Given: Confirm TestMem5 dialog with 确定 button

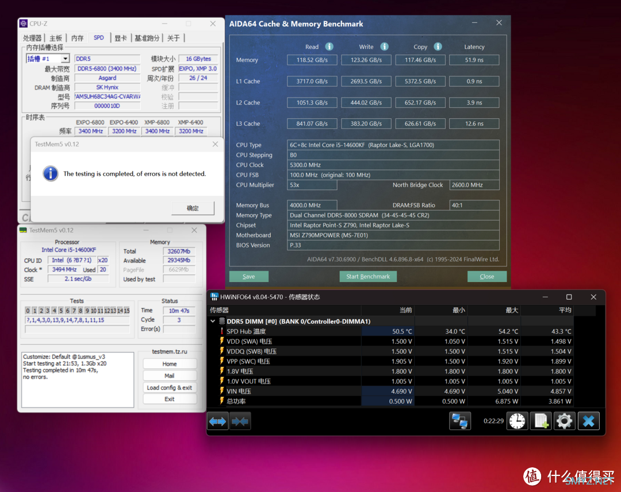Looking at the screenshot, I should coord(193,208).
